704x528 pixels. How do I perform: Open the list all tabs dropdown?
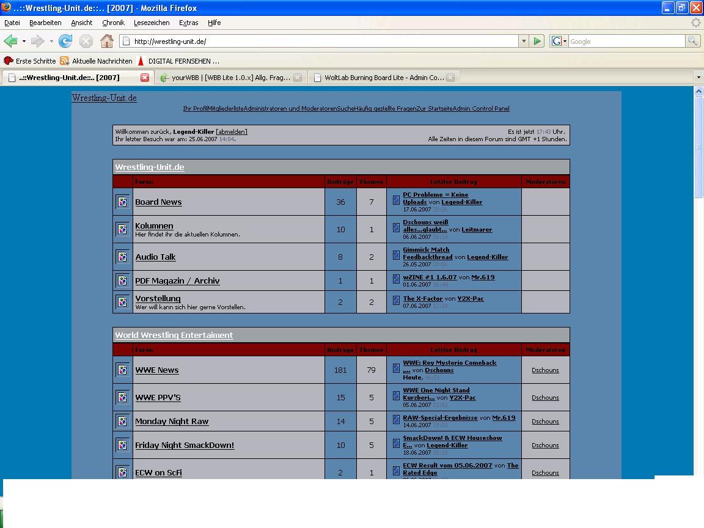[698, 77]
